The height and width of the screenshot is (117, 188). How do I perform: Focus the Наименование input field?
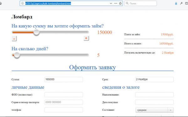[154, 95]
